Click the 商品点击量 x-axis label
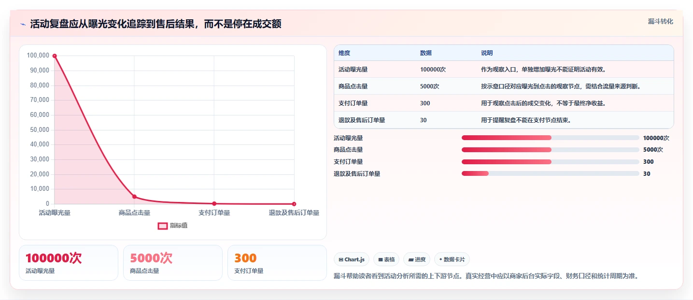Viewport: 693px width, 300px height. pos(134,213)
